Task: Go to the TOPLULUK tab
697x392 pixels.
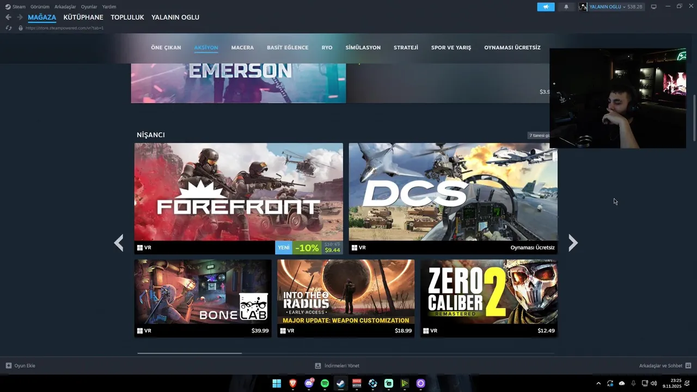Action: [x=127, y=17]
